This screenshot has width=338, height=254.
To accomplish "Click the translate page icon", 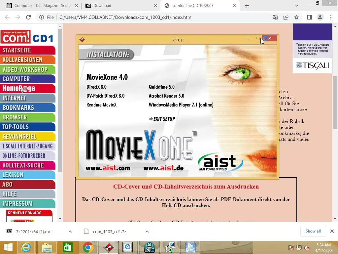I will click(x=275, y=17).
